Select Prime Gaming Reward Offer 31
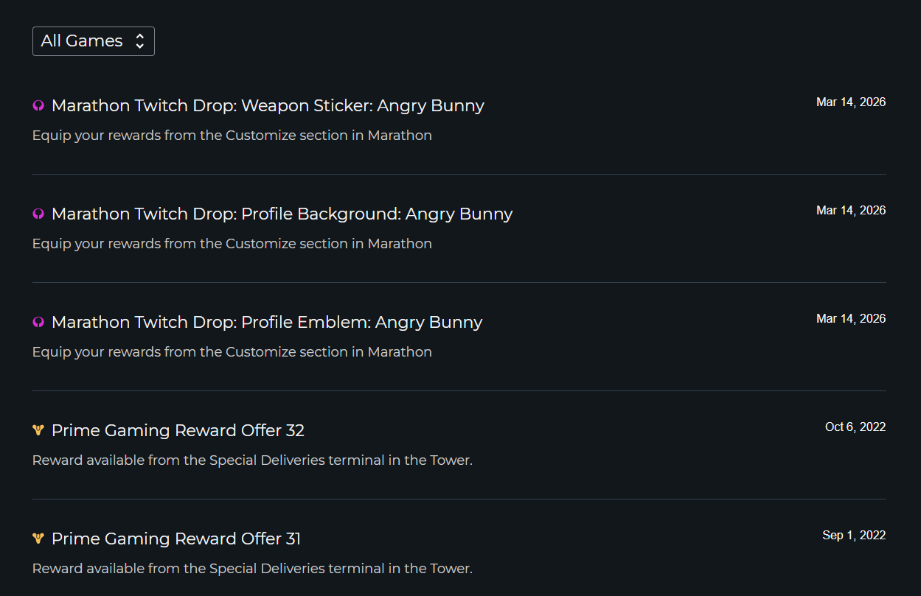This screenshot has width=921, height=596. tap(176, 539)
